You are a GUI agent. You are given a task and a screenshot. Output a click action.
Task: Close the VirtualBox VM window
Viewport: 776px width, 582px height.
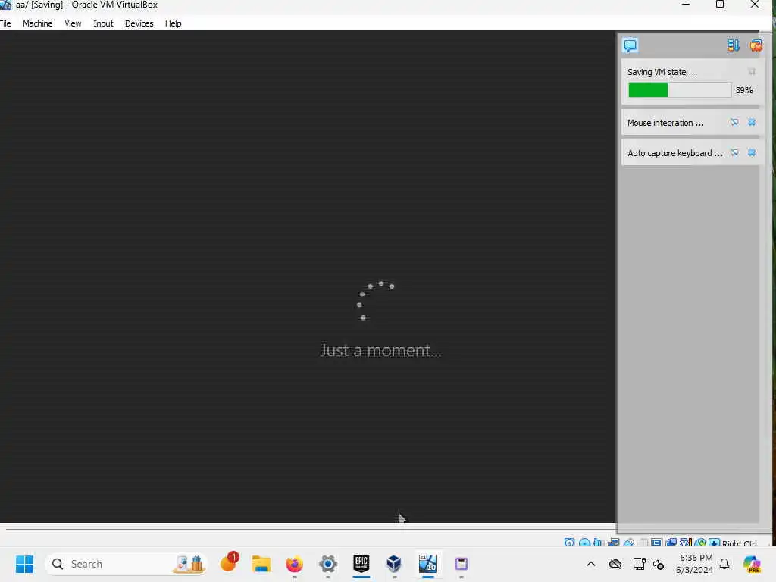pos(755,5)
